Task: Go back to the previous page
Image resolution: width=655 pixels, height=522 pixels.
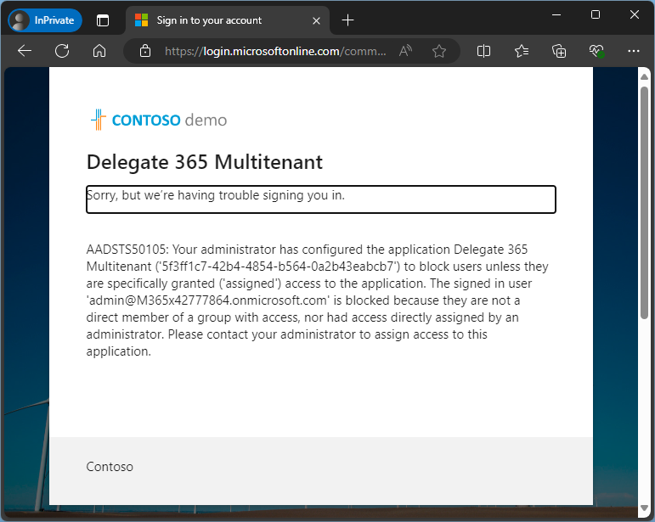Action: tap(25, 51)
